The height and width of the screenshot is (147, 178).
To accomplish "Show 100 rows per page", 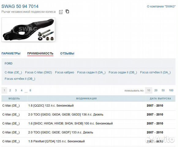I will (171, 90).
